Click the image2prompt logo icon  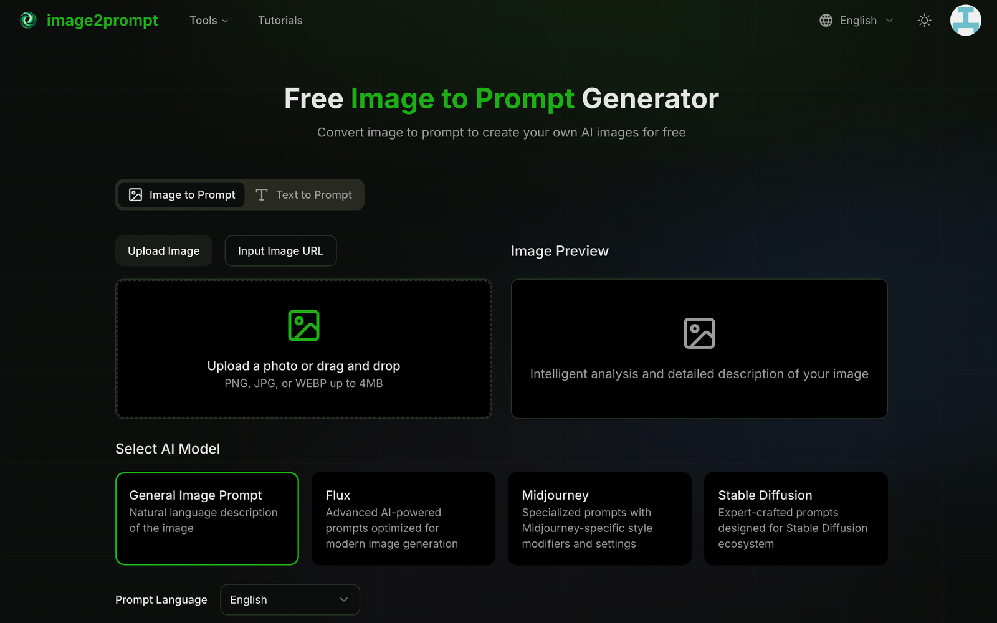(x=27, y=20)
